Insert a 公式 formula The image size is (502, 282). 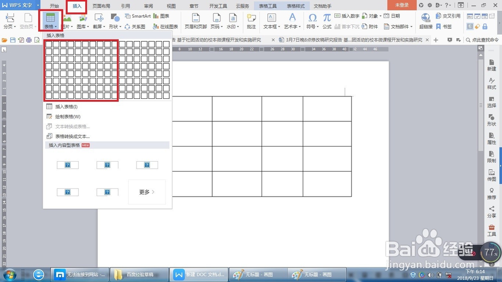pyautogui.click(x=327, y=21)
